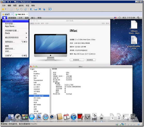Expand the Dock submenu arrow
144x127 pixels.
coord(26,33)
